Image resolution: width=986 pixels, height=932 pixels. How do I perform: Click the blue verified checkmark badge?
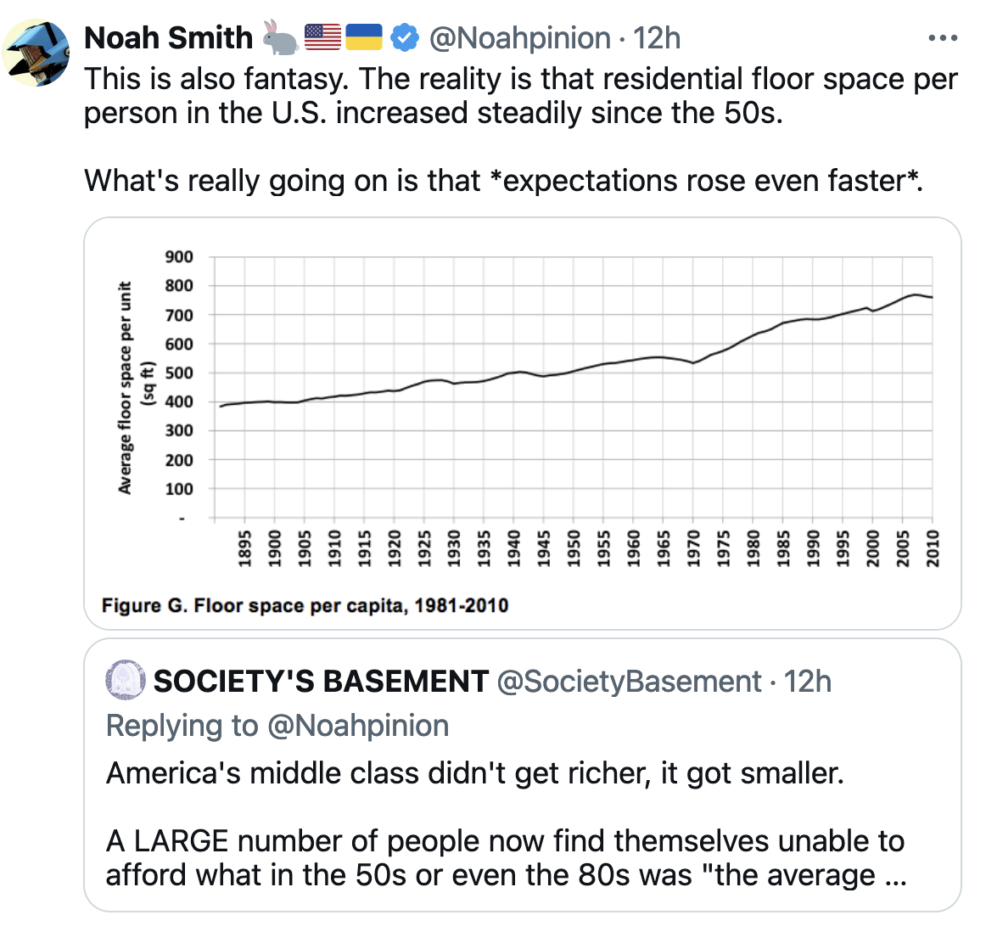405,37
